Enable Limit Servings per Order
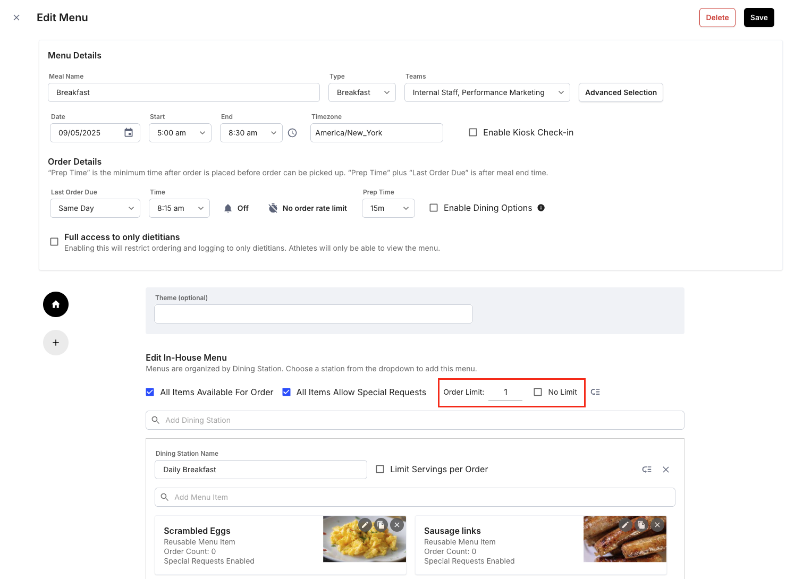Viewport: 803px width, 579px height. pyautogui.click(x=380, y=469)
